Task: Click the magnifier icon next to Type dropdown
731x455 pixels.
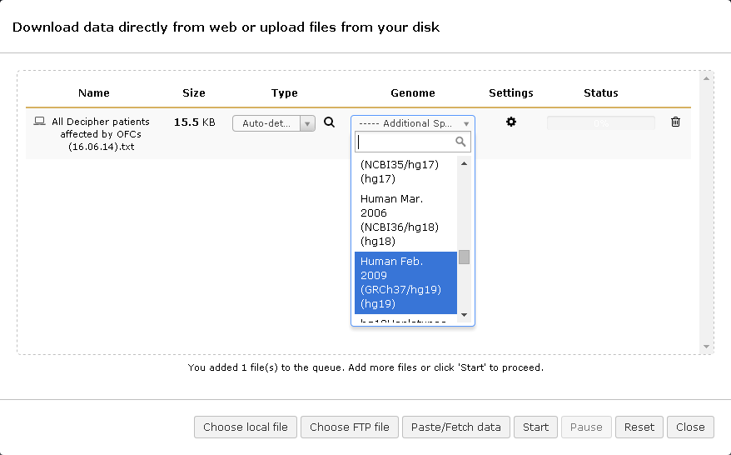Action: click(x=329, y=122)
